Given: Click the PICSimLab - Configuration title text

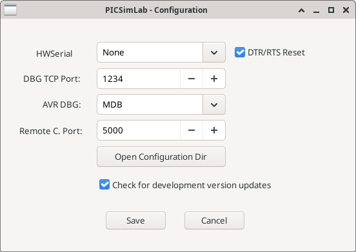Looking at the screenshot, I should [x=156, y=10].
